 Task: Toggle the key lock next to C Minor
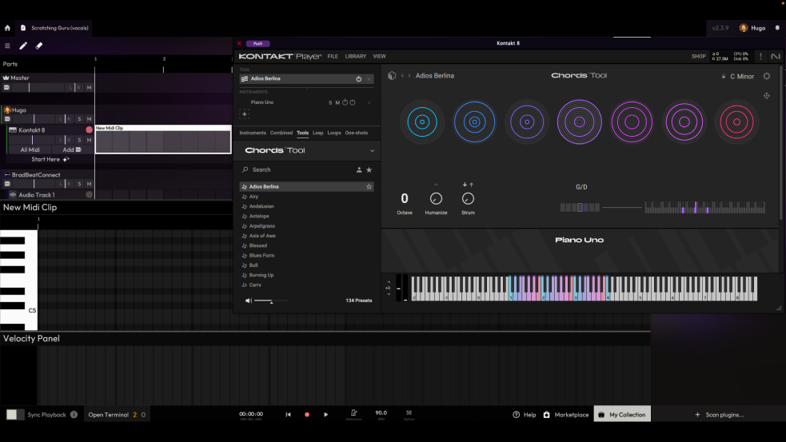[724, 77]
